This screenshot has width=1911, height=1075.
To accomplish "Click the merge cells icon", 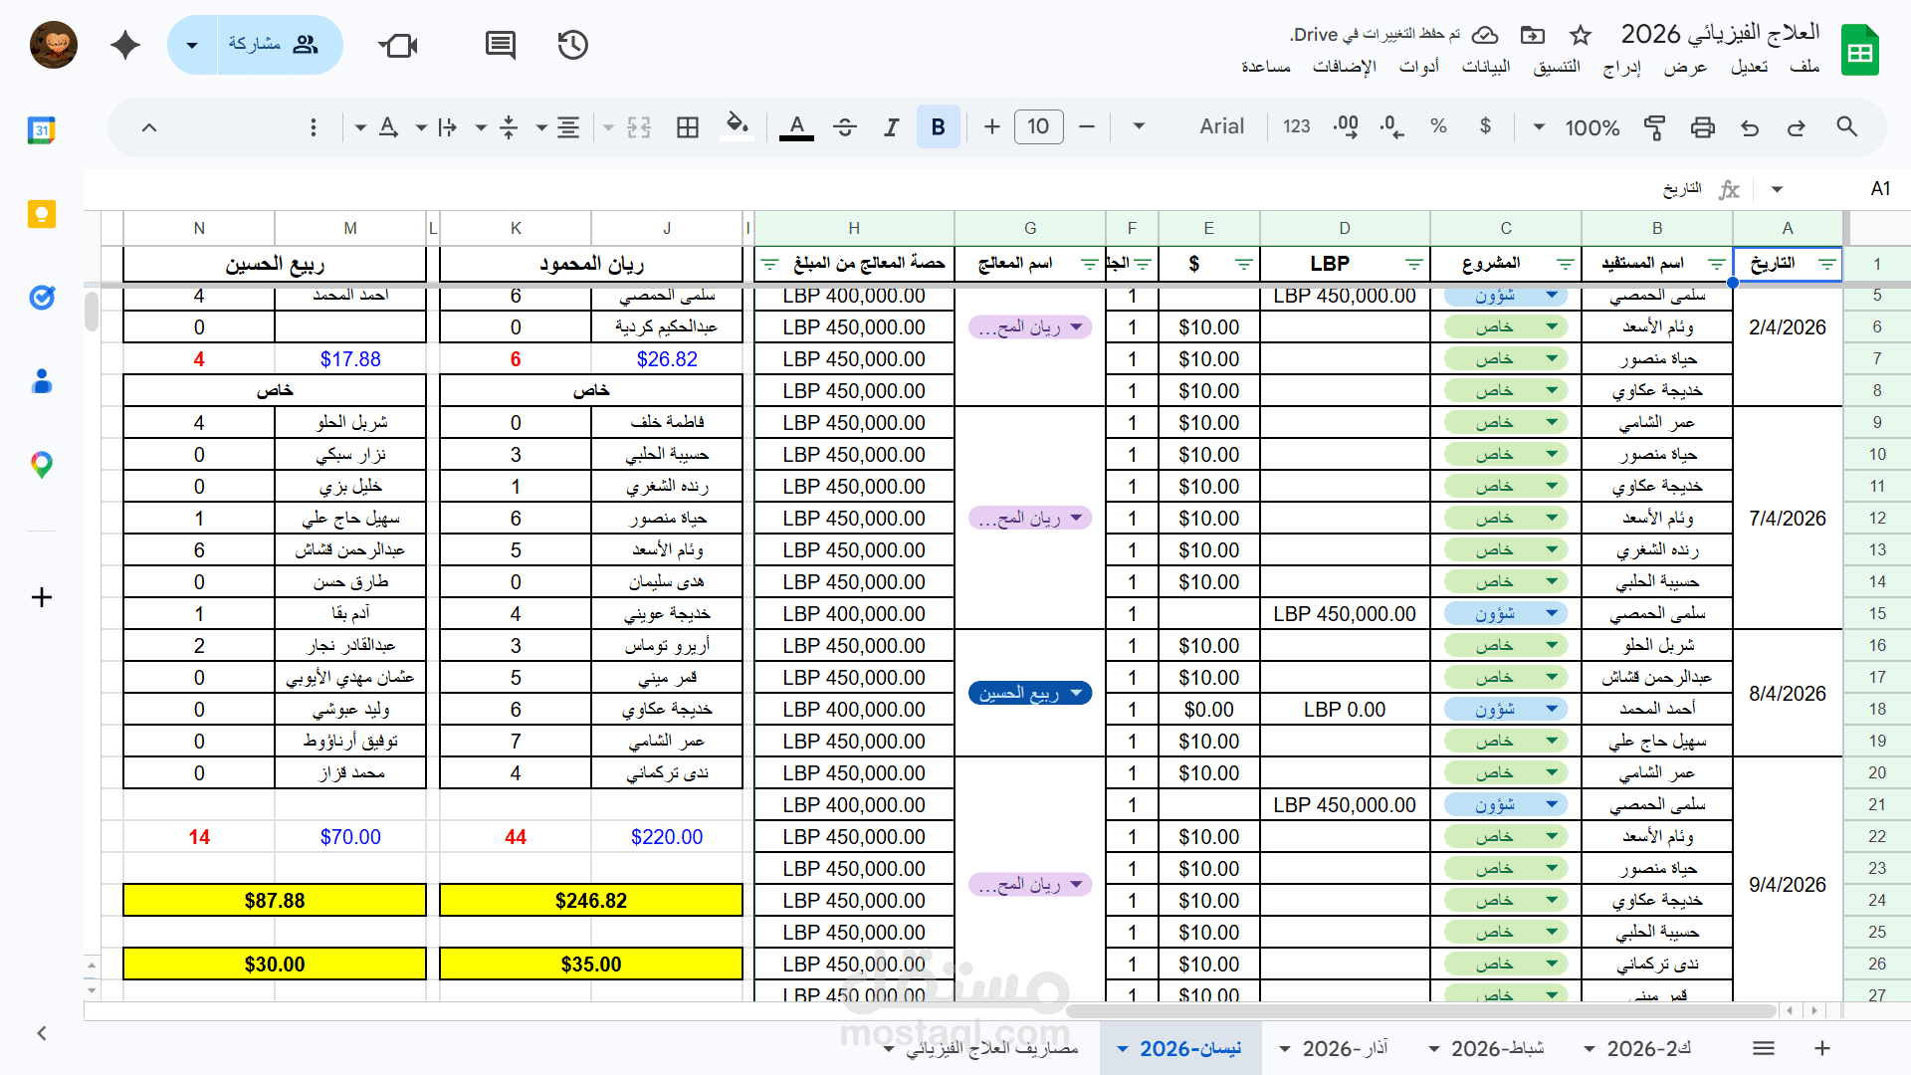I will pyautogui.click(x=639, y=126).
